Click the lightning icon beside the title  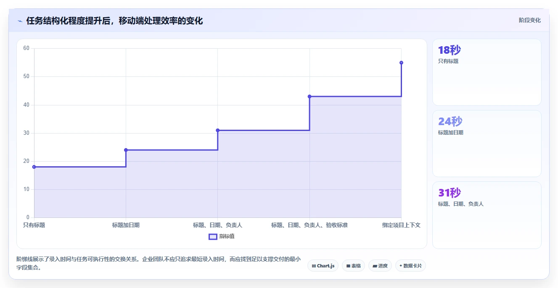pos(20,21)
